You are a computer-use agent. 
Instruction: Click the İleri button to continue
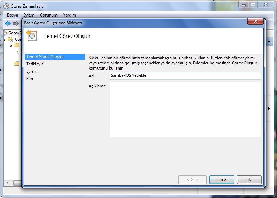tap(222, 179)
